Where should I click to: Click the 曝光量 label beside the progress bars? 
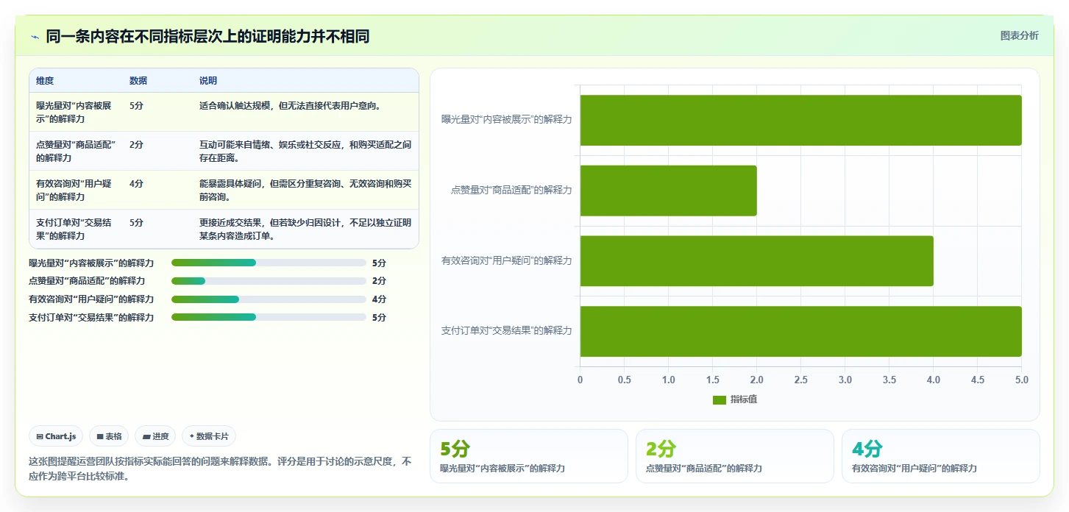(x=91, y=263)
